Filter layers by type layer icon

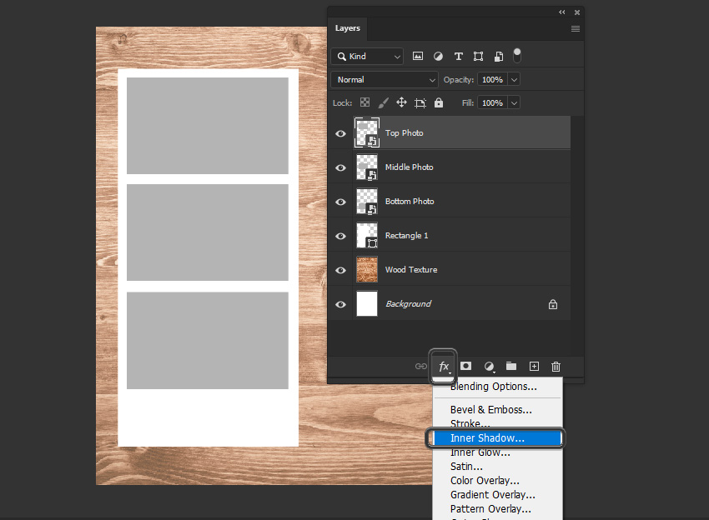pyautogui.click(x=459, y=56)
